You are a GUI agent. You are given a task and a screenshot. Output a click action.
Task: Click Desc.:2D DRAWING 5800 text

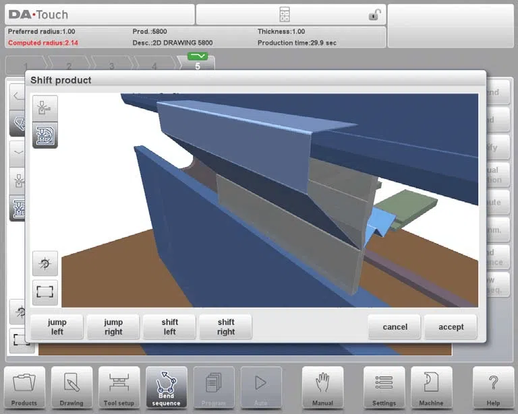pyautogui.click(x=173, y=43)
